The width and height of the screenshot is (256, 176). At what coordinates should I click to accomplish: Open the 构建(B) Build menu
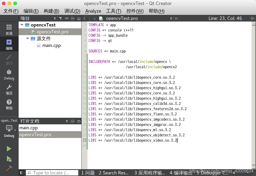pyautogui.click(x=51, y=11)
